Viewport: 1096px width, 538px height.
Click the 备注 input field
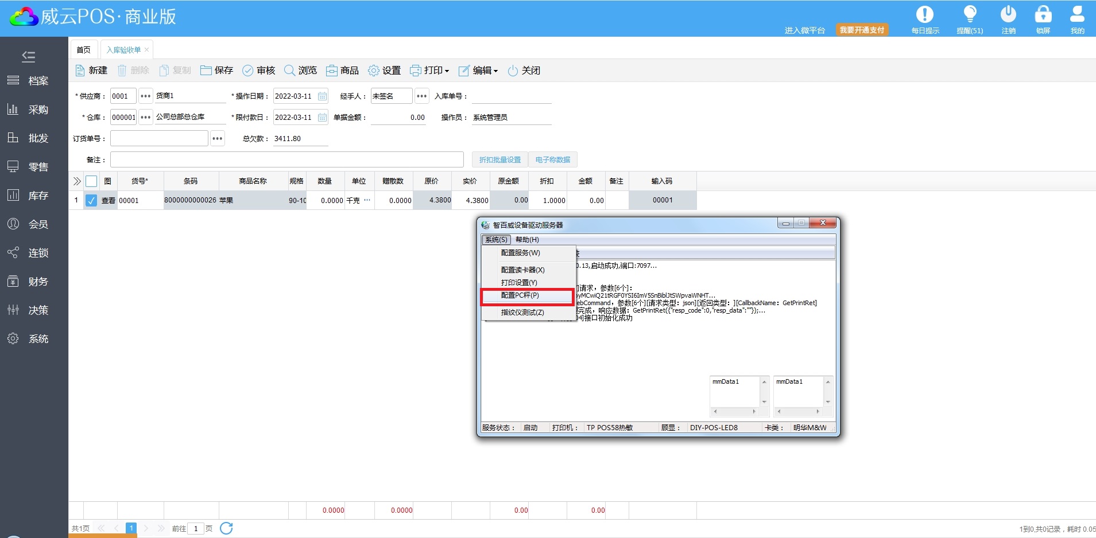286,159
